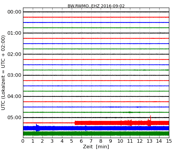Screen dimensions: 192x153
Task: Select the 05:00 time label
Action: [14, 117]
